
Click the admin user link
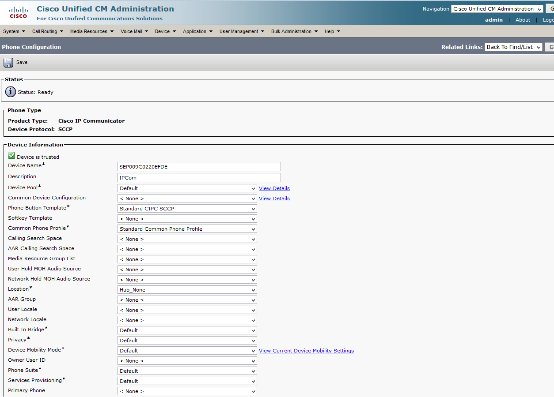click(494, 20)
